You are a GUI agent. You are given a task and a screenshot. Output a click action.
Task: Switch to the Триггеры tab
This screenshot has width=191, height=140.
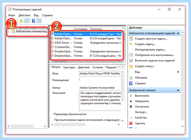click(69, 67)
